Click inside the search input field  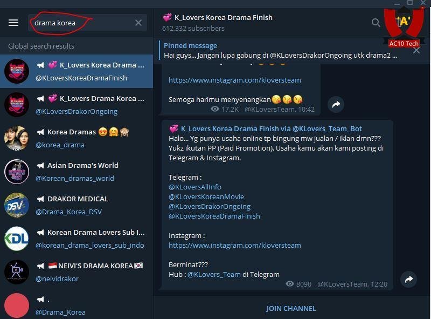click(x=81, y=22)
